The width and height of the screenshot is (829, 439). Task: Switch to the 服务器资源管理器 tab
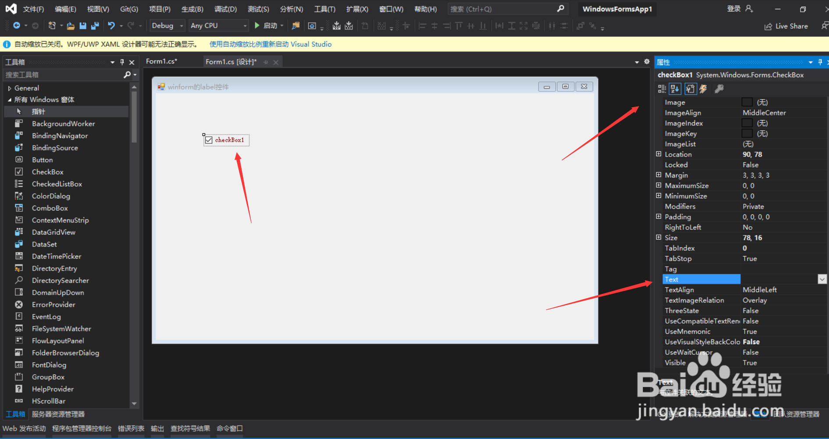coord(58,414)
